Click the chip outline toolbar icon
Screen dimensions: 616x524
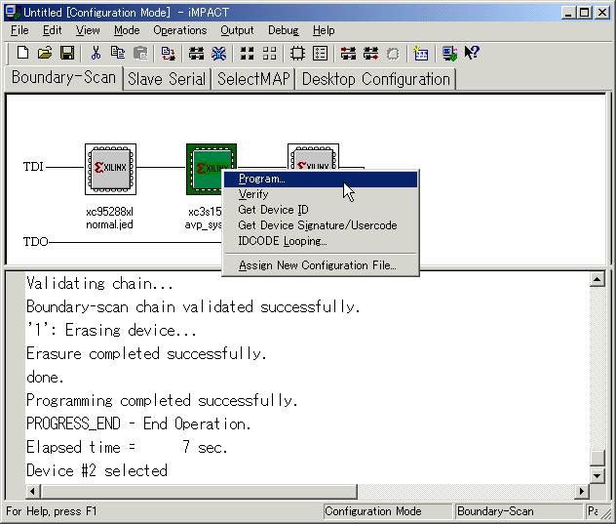click(297, 53)
